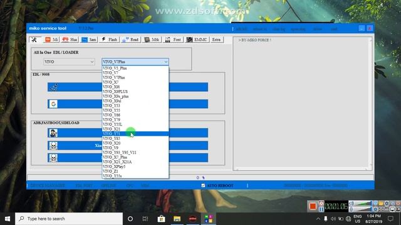Switch to the Hua tab

70,39
